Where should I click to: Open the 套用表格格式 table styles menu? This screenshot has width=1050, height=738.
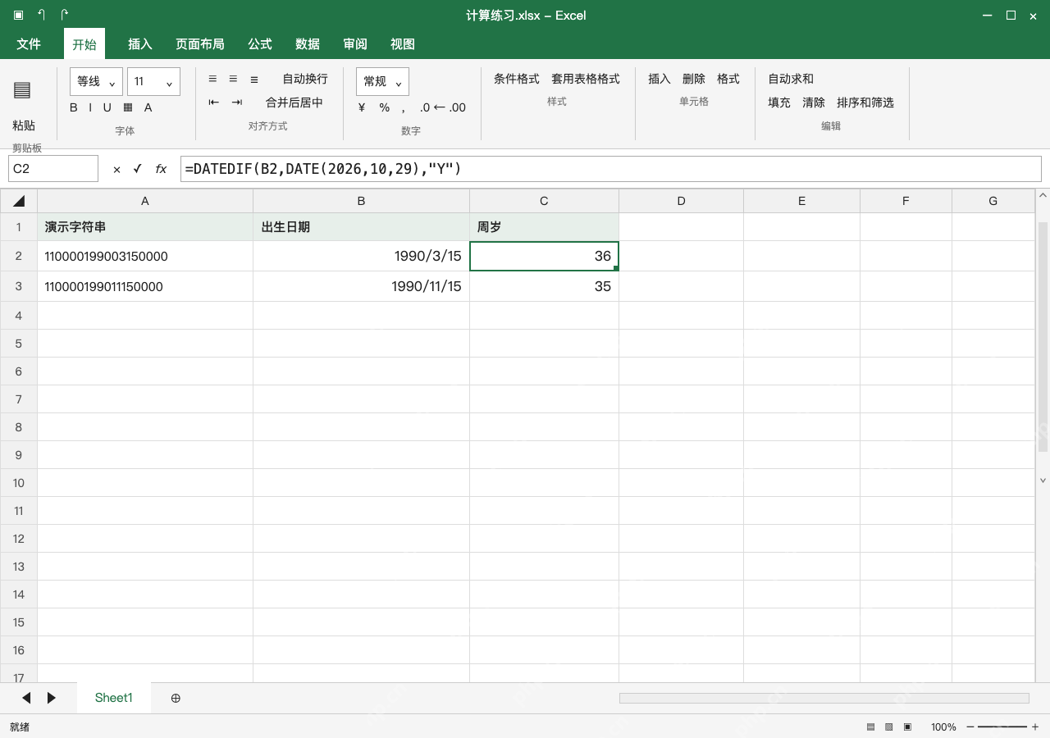pos(586,79)
